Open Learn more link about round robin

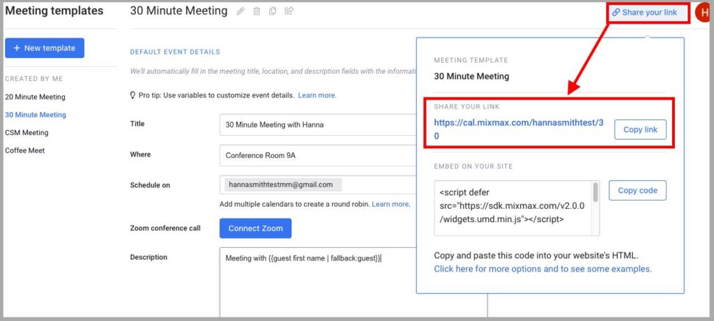click(x=390, y=204)
